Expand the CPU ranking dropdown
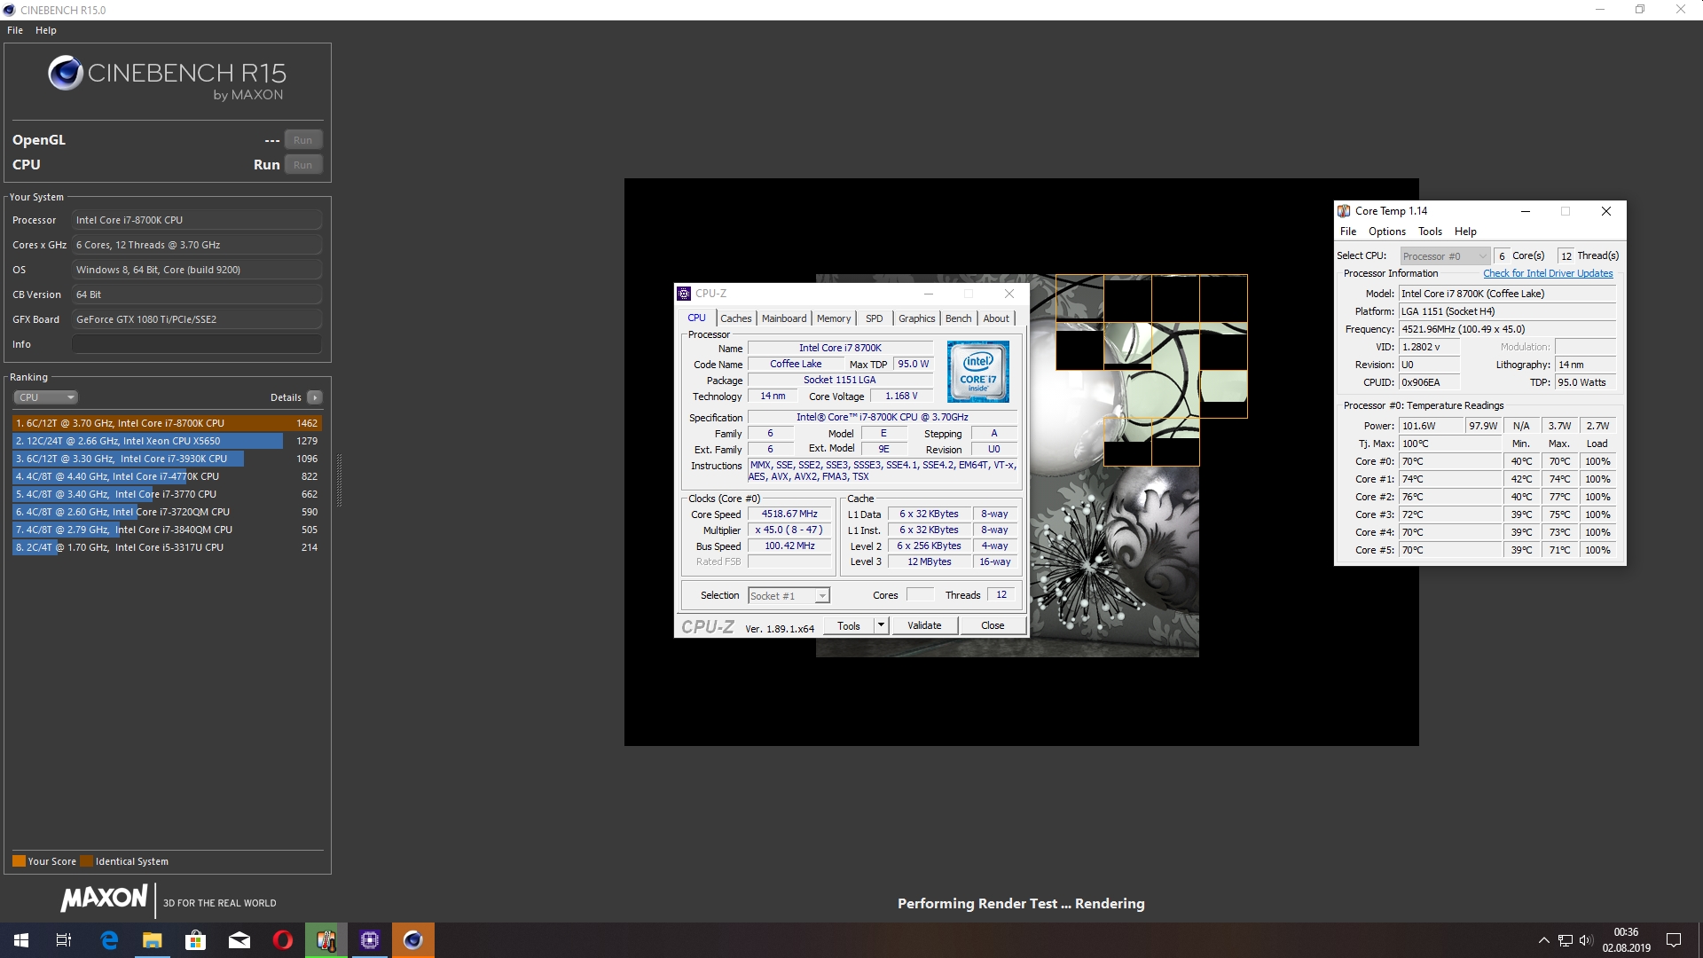Screen dimensions: 1703x958 pyautogui.click(x=45, y=397)
